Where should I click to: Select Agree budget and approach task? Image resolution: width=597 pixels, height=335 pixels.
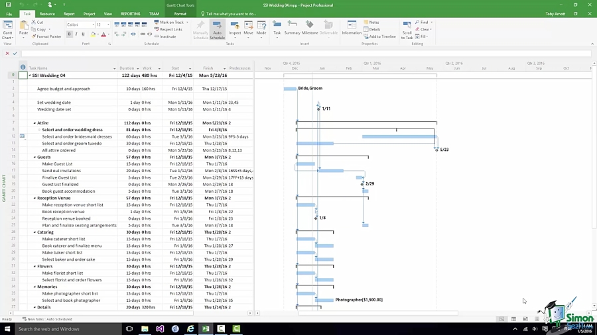64,89
